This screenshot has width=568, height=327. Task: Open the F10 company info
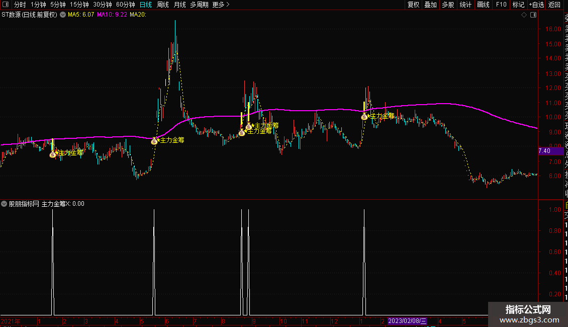(x=501, y=5)
